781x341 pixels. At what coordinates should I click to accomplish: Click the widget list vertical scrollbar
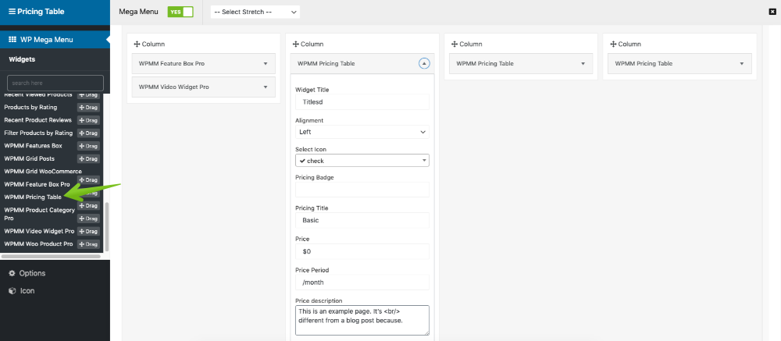tap(106, 226)
